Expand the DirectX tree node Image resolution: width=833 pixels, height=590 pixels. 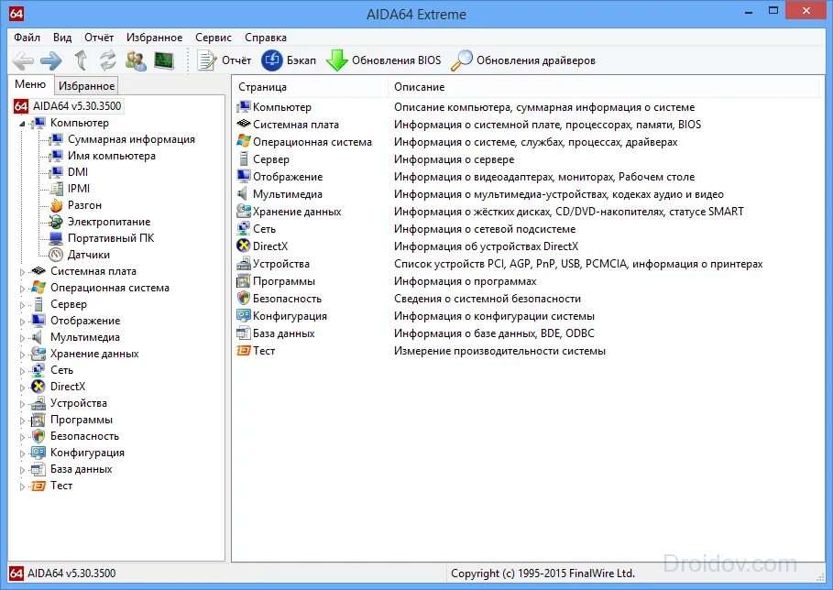pyautogui.click(x=22, y=388)
